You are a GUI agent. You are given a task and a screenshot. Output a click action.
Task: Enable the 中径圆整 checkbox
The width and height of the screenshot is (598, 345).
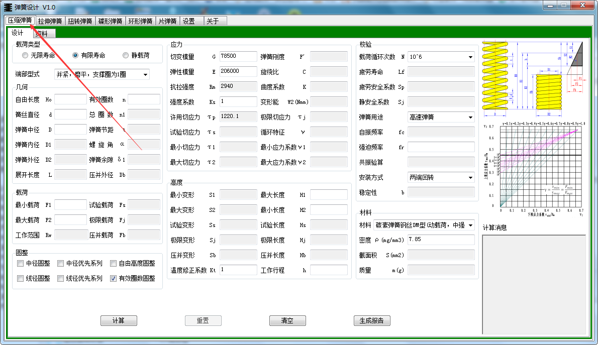[x=20, y=263]
